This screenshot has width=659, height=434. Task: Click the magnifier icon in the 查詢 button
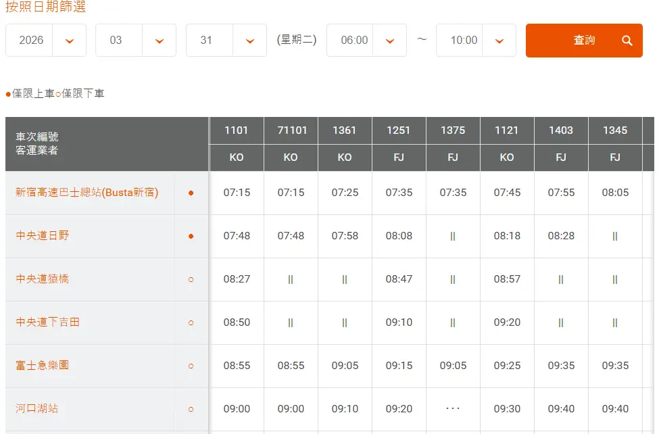click(x=627, y=41)
